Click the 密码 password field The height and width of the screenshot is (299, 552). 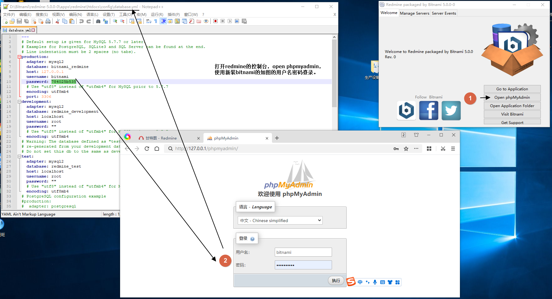[303, 265]
